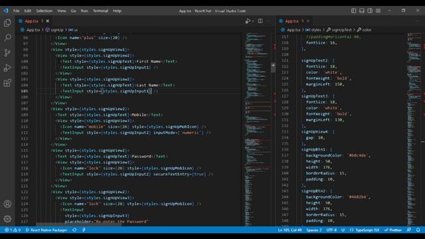Click 'Password' text on line 116
Screen dimensions: 425x239
pos(141,157)
